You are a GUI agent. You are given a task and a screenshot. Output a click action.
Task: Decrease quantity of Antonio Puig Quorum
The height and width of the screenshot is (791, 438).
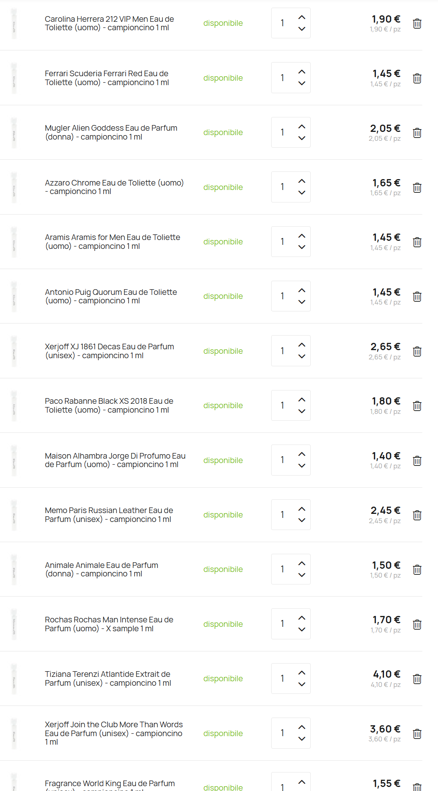[x=302, y=302]
